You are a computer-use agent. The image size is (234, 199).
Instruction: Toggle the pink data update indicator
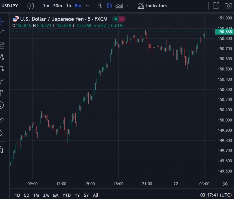click(122, 19)
